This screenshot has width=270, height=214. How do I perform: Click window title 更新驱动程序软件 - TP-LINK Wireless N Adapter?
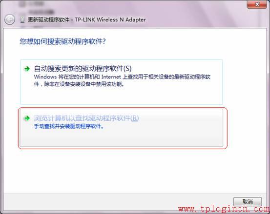click(x=86, y=19)
